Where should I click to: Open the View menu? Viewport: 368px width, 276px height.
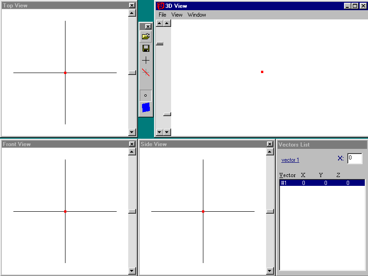(x=177, y=15)
